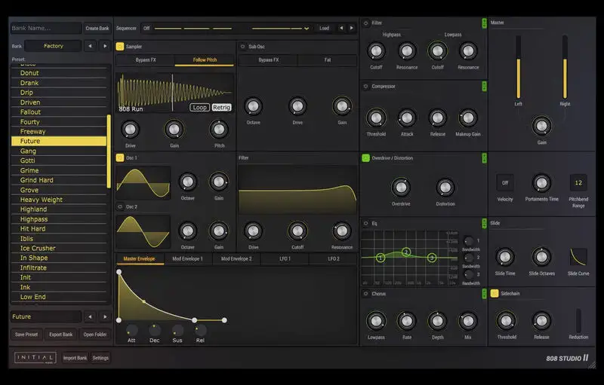Click the Slide Curve shape icon
Image resolution: width=604 pixels, height=385 pixels.
coord(578,256)
